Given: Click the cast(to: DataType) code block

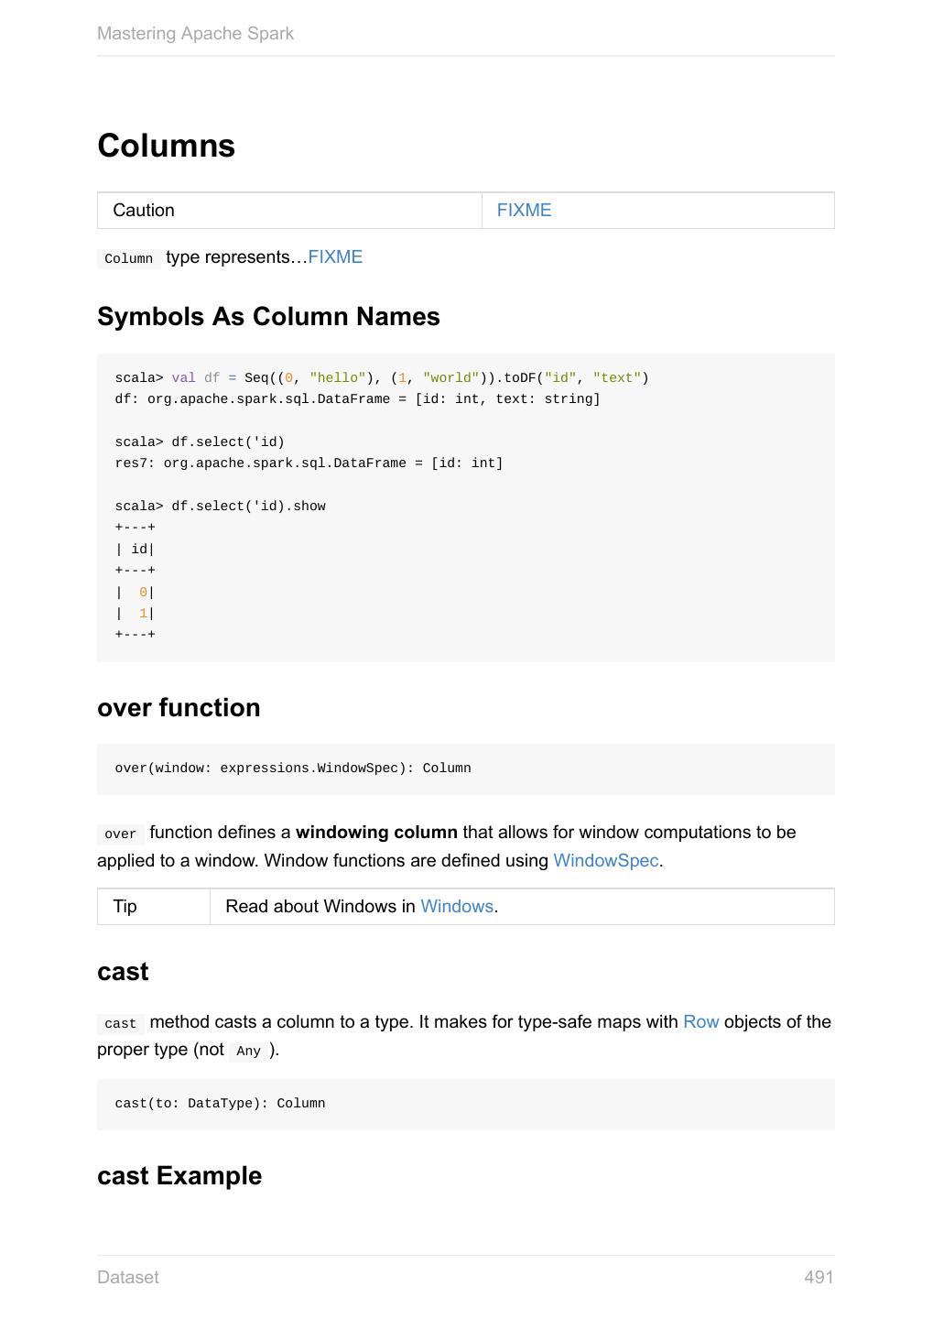Looking at the screenshot, I should tap(220, 1104).
